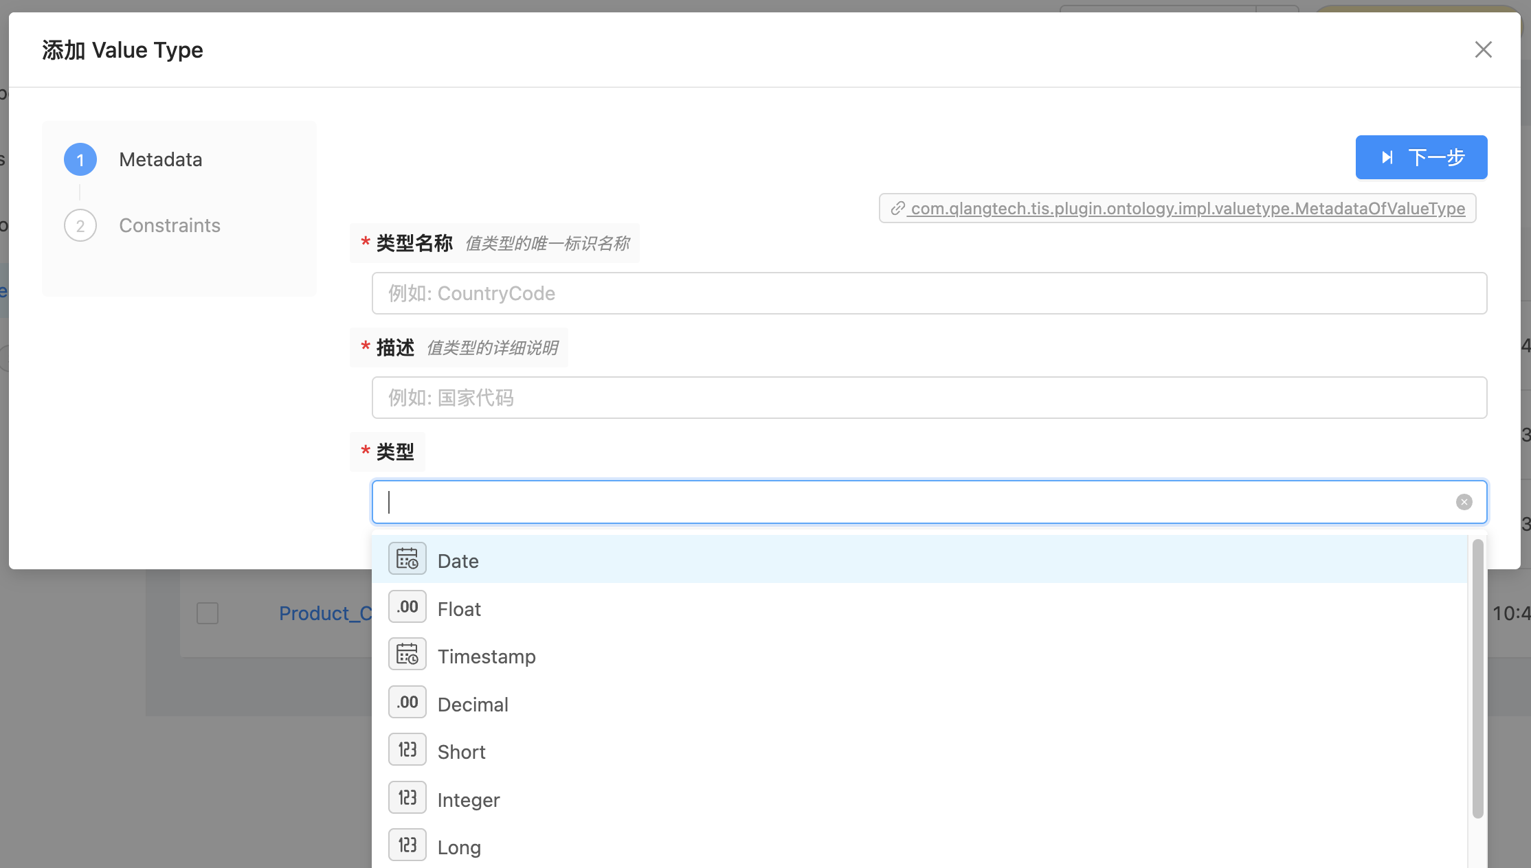Viewport: 1531px width, 868px height.
Task: Click the 123 icon beside Integer
Action: coord(407,798)
